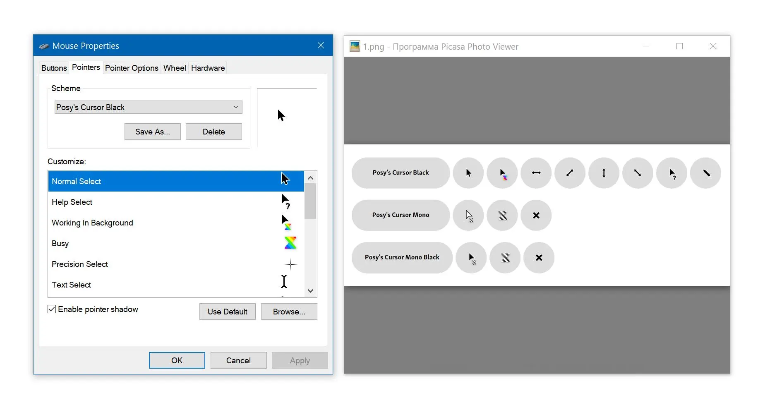Select Busy pointer row

(176, 243)
